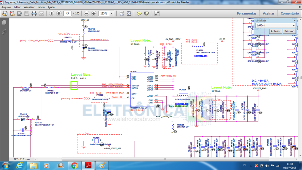Toggle fit to window width scrolling mode

[121, 14]
